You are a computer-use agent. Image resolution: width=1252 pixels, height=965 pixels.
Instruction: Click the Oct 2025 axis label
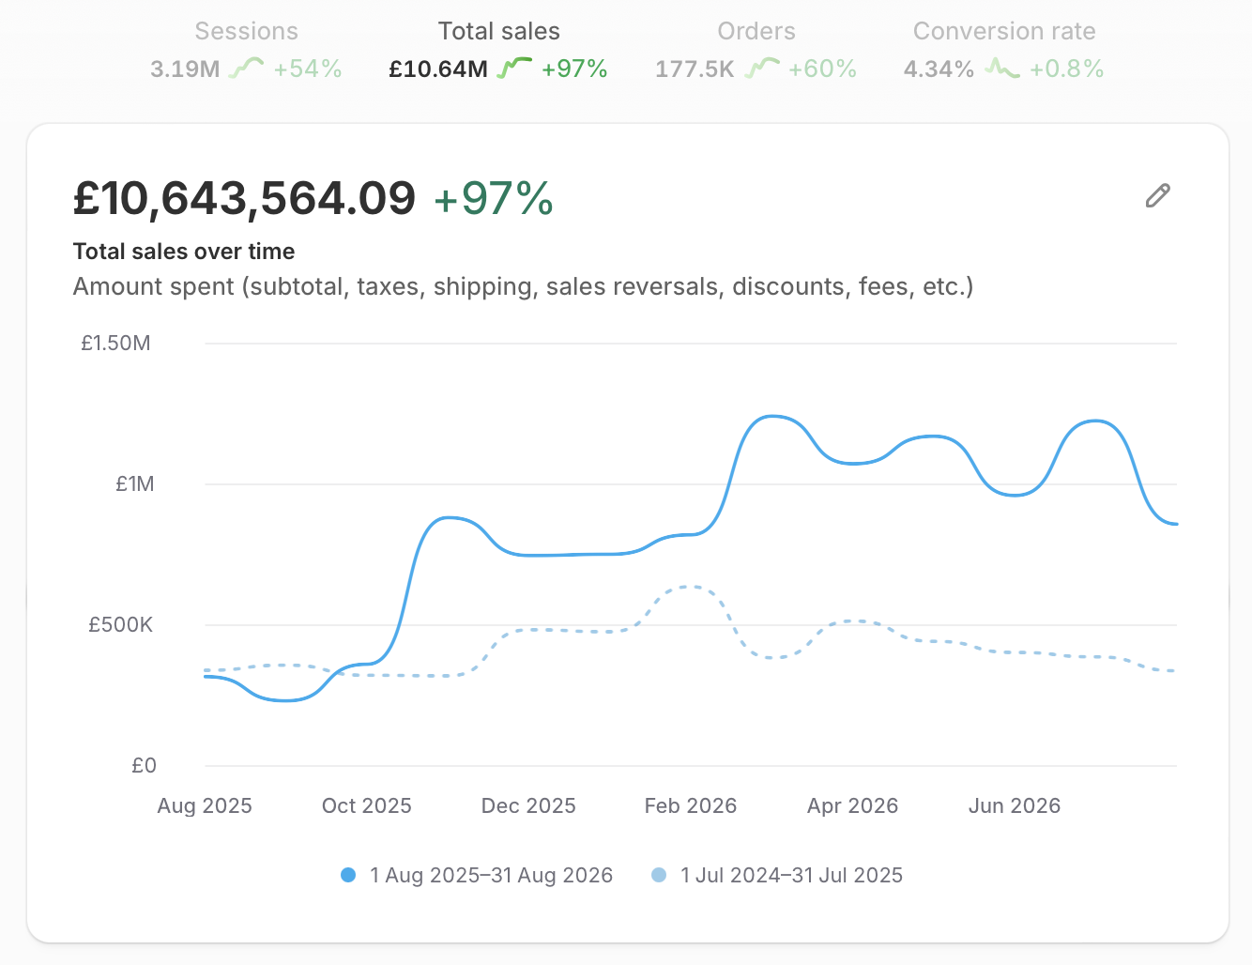(x=367, y=805)
